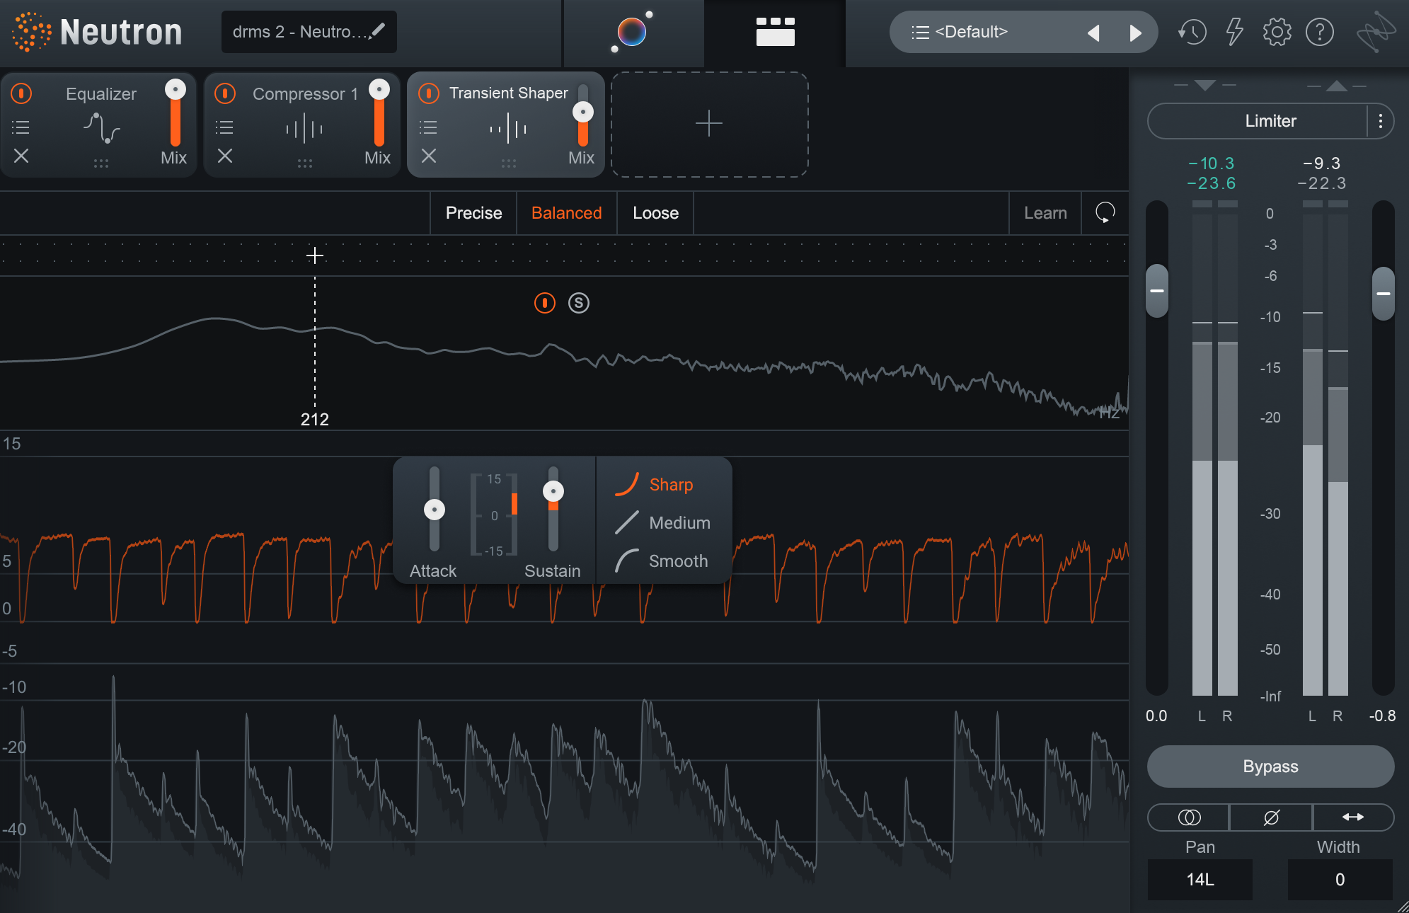
Task: Select the Precise mode tab
Action: pyautogui.click(x=473, y=213)
